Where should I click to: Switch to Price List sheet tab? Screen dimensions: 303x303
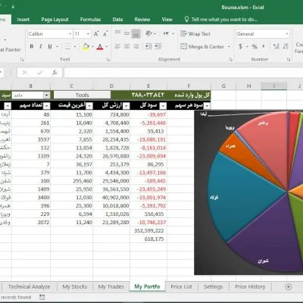point(181,287)
